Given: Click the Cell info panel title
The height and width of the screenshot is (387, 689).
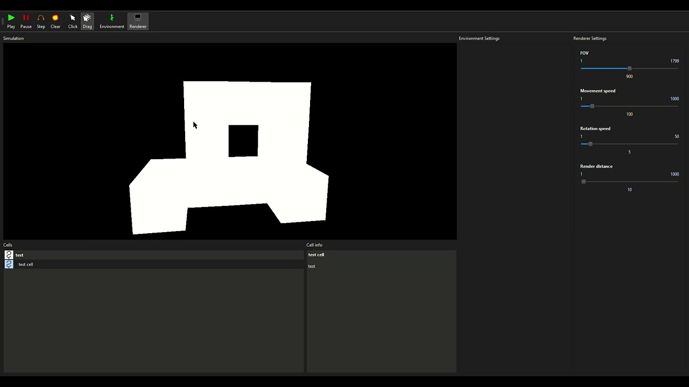Looking at the screenshot, I should click(x=314, y=245).
